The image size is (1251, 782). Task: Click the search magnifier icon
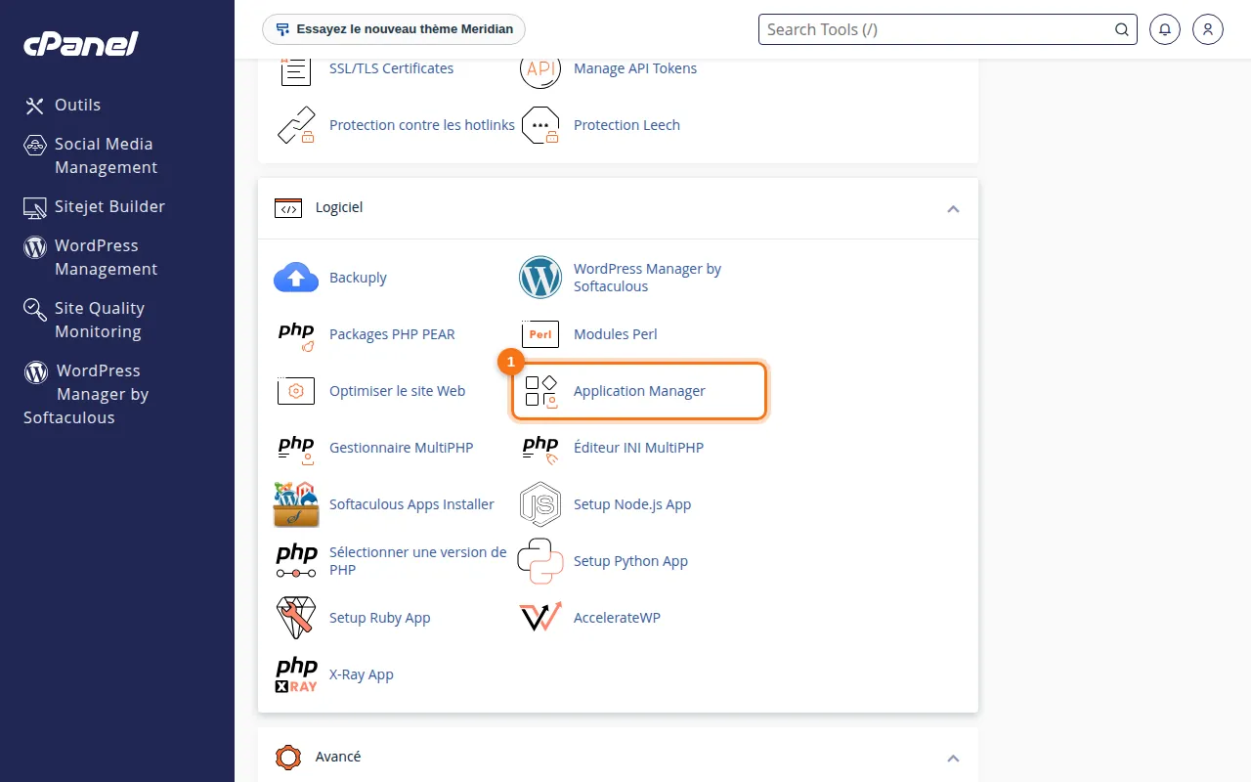(1122, 29)
